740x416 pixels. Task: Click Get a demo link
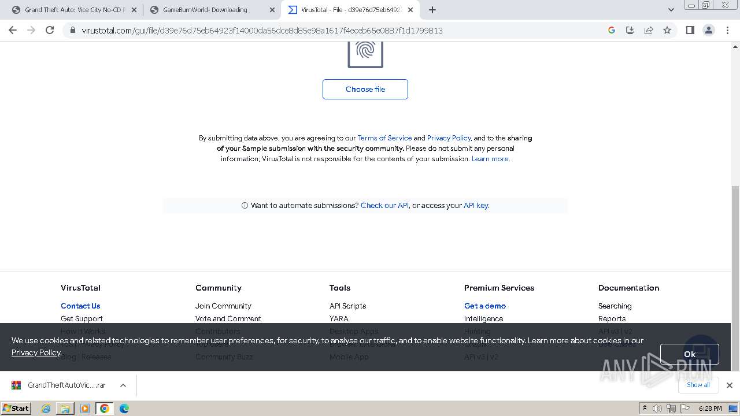[x=485, y=306]
